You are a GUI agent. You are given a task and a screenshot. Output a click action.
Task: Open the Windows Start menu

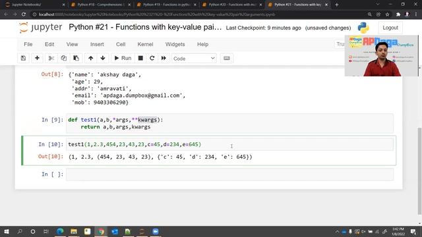[6, 231]
